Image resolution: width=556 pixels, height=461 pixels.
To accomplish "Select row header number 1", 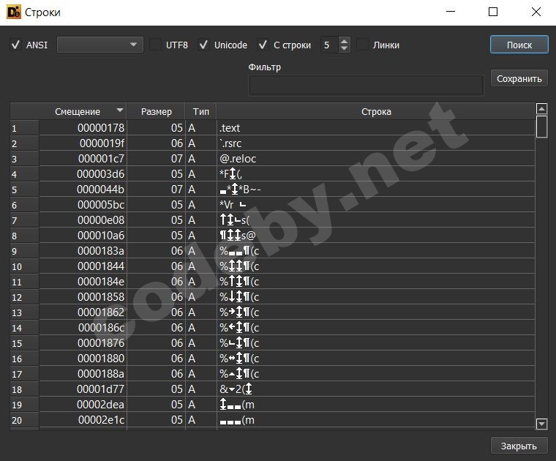I will (x=24, y=127).
